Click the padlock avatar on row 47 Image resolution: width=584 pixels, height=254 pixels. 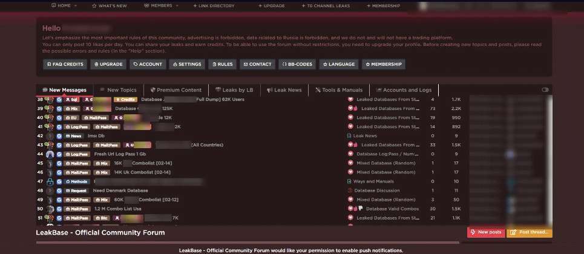50,182
